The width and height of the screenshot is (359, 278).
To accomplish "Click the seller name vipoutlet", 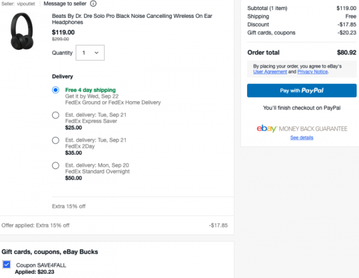I will [26, 4].
